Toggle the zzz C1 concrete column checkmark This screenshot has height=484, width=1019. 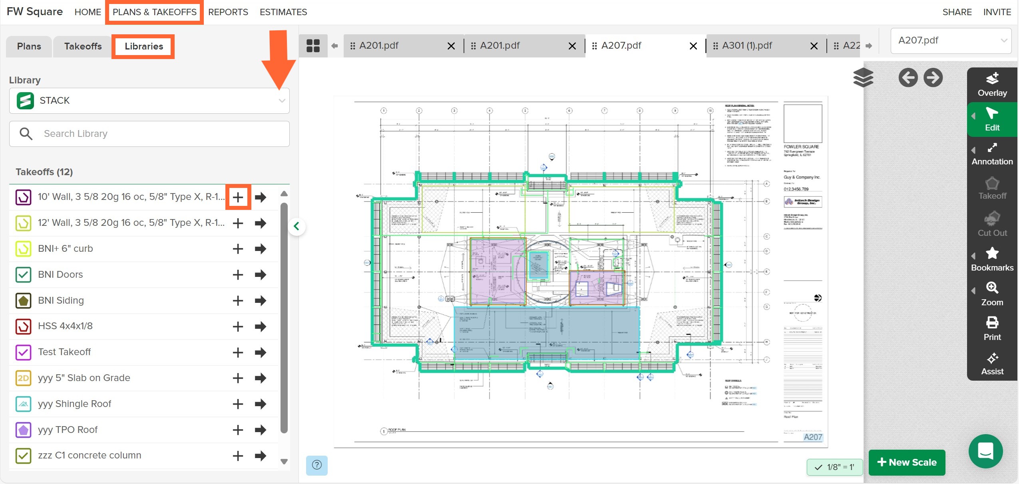(x=23, y=455)
